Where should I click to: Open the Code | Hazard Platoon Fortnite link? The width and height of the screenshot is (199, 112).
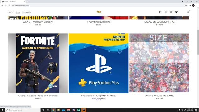pyautogui.click(x=38, y=96)
